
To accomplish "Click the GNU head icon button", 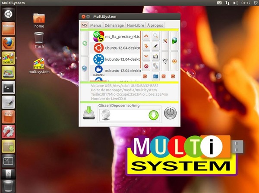I will [x=165, y=61].
